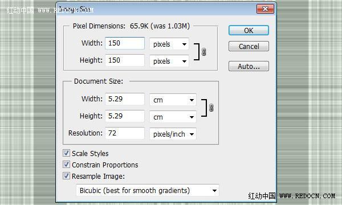
Task: Click the Resolution field showing 72
Action: (125, 133)
